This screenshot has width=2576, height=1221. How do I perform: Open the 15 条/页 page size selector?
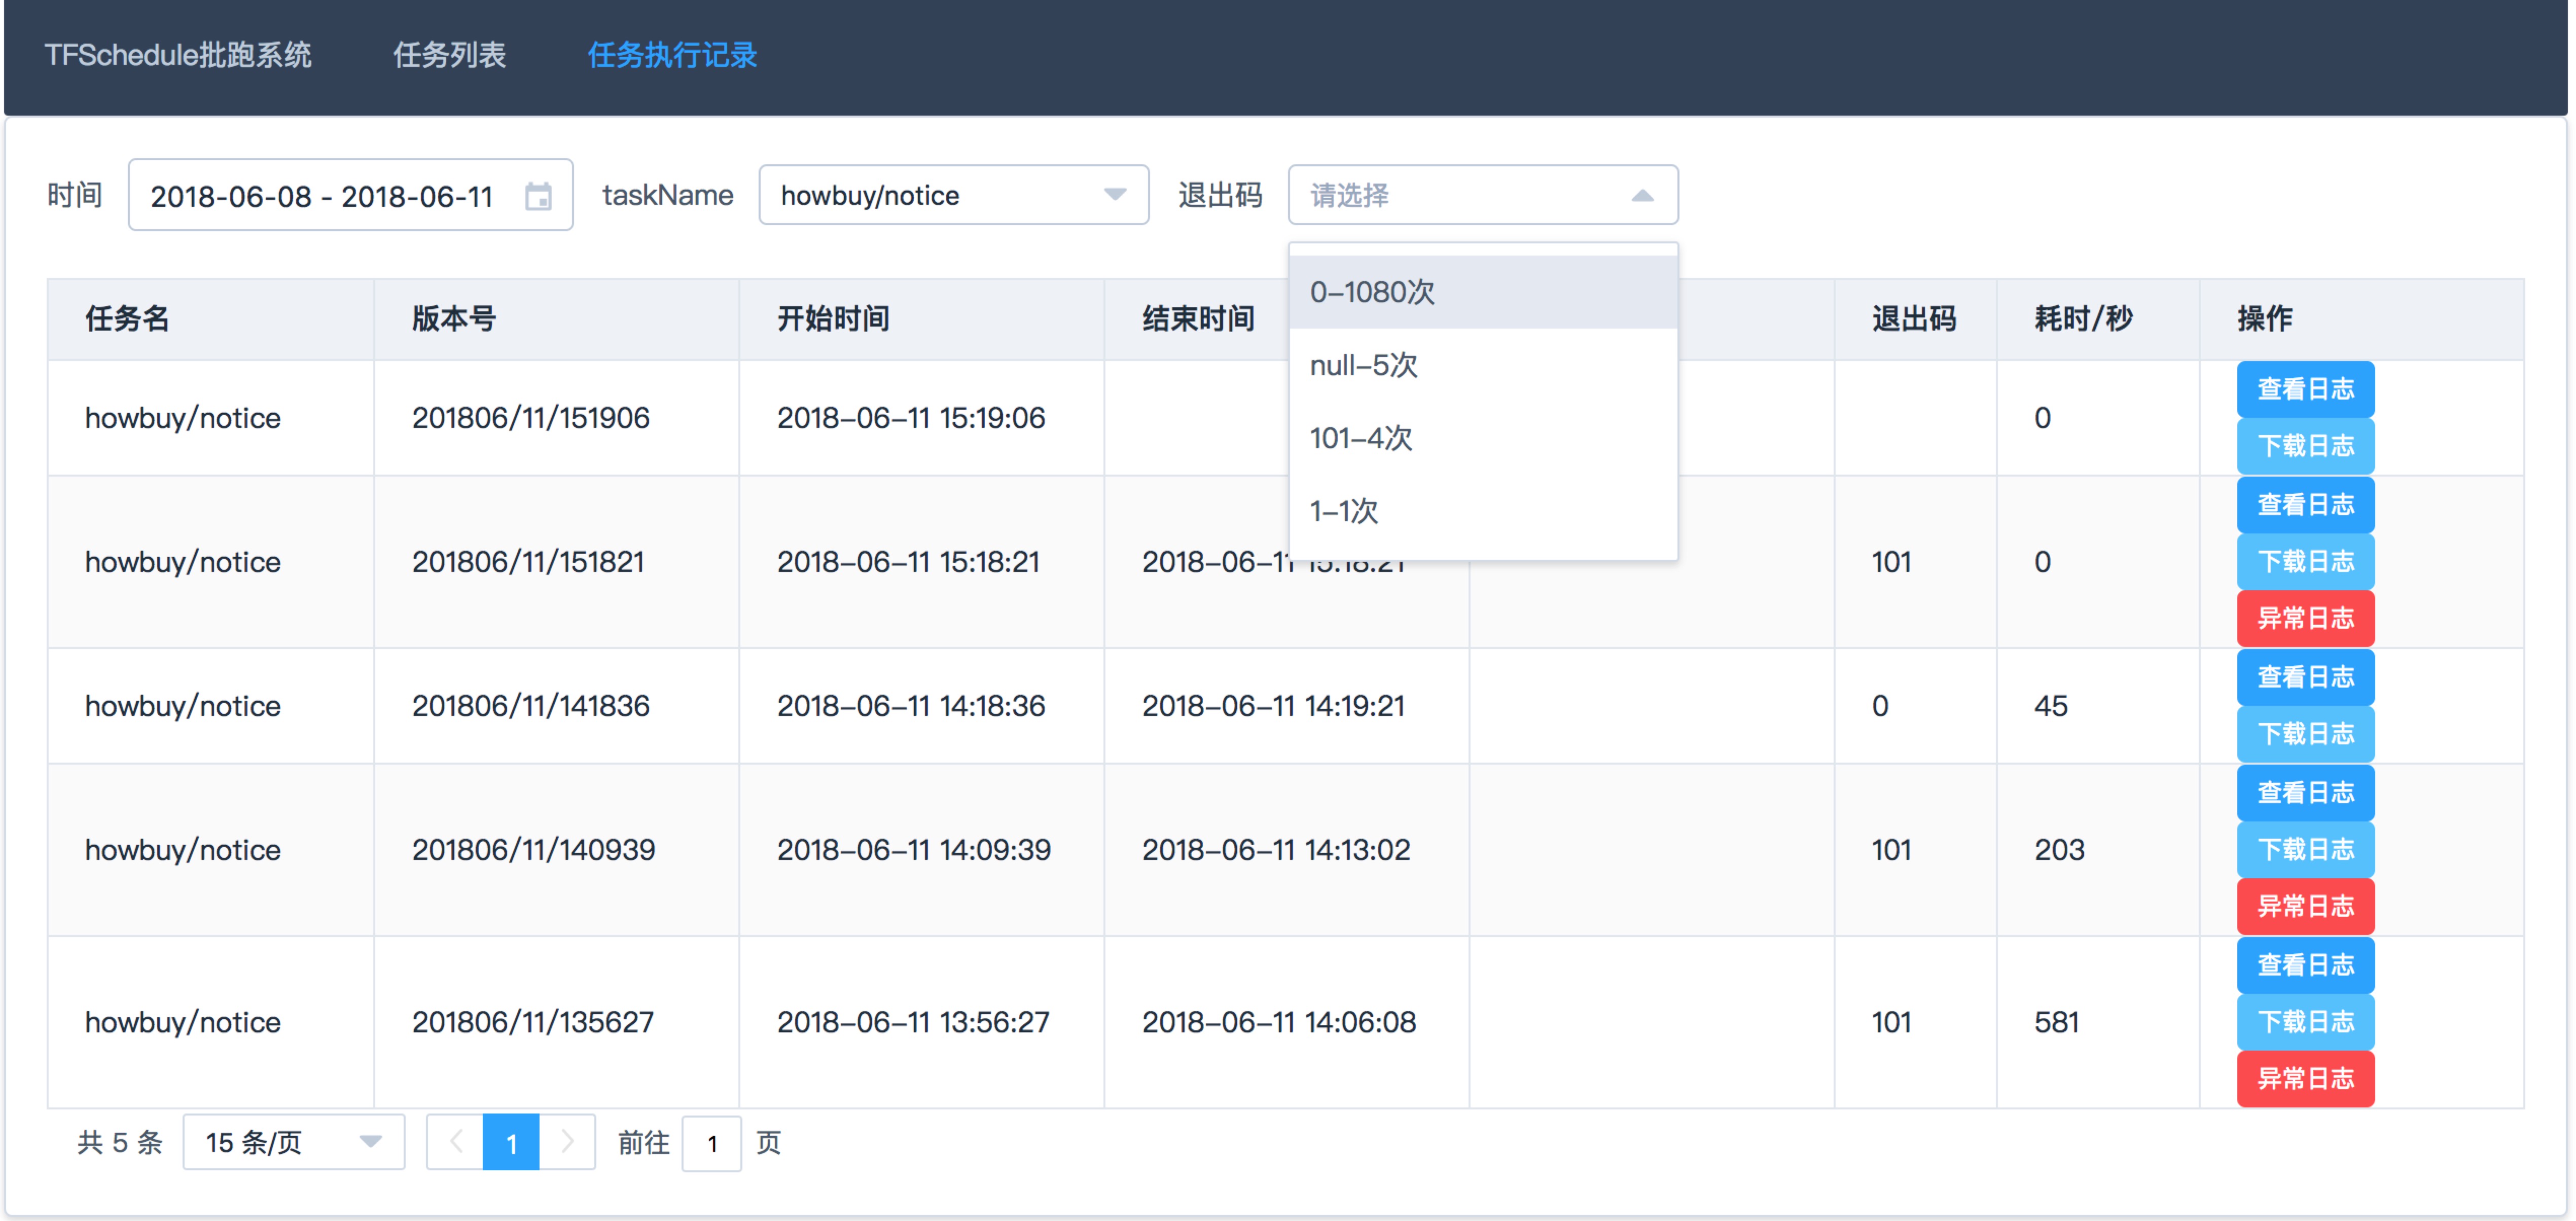click(x=293, y=1141)
